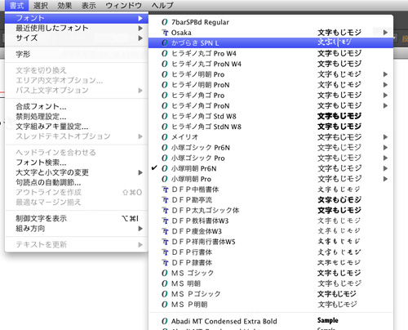The image size is (408, 330).
Task: Expand the サイズ submenu
Action: (77, 38)
